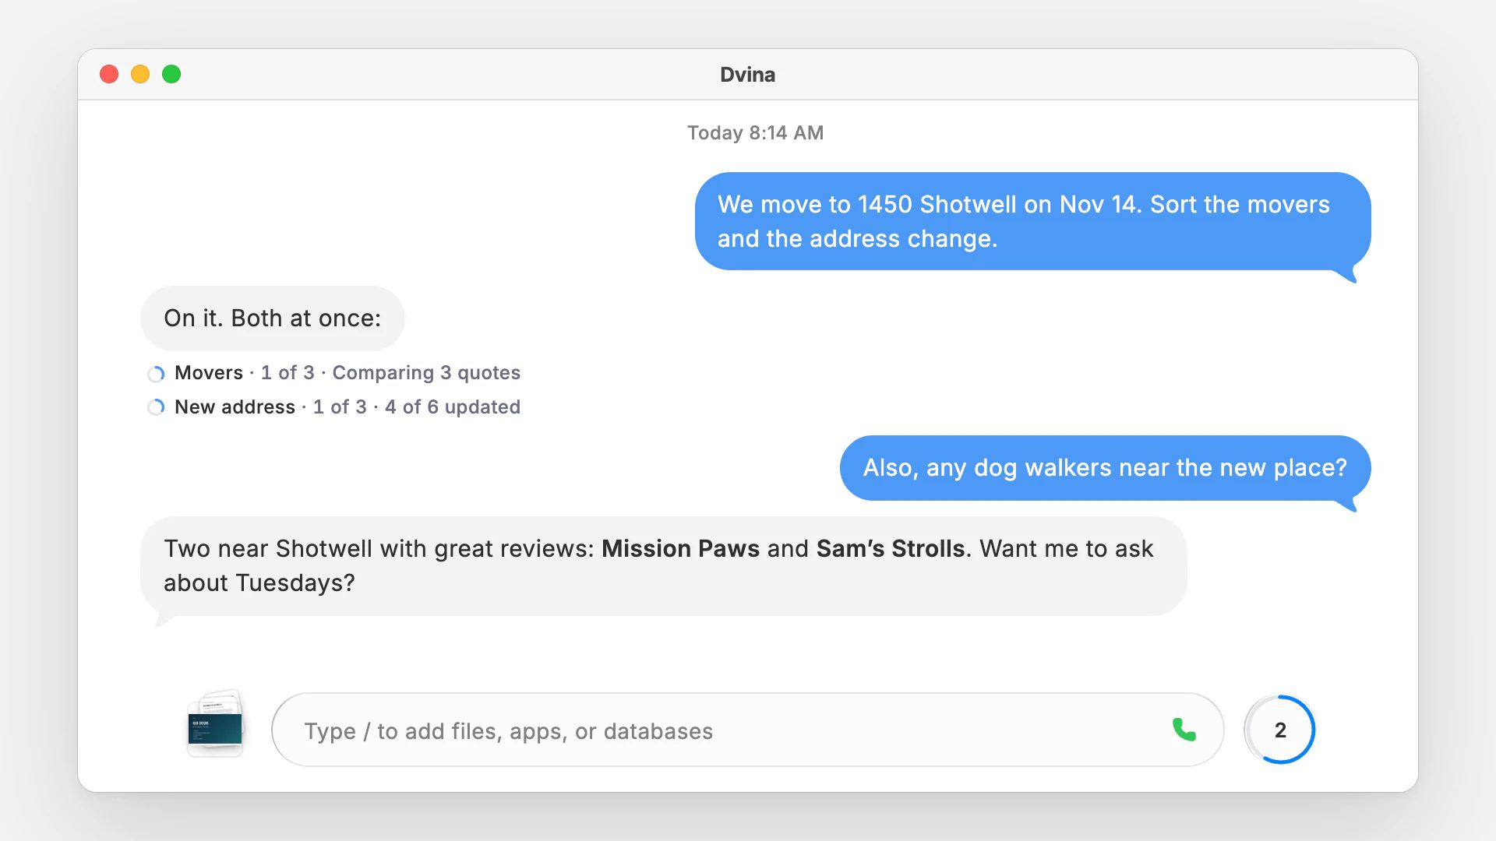Select the message about moving to 1450 Shotwell
Image resolution: width=1496 pixels, height=841 pixels.
click(1032, 222)
